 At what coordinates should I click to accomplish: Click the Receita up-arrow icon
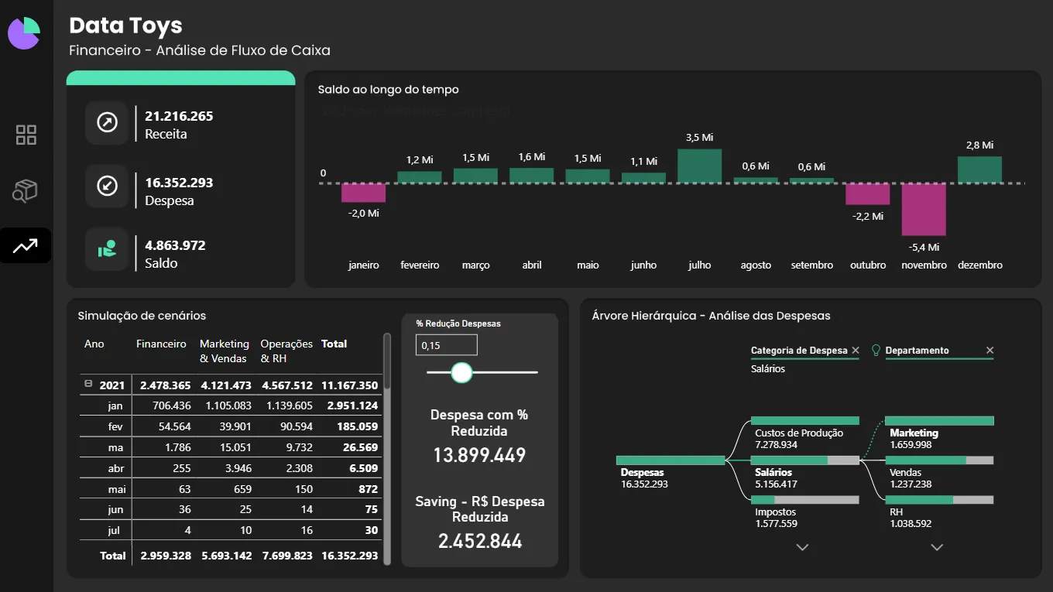107,122
